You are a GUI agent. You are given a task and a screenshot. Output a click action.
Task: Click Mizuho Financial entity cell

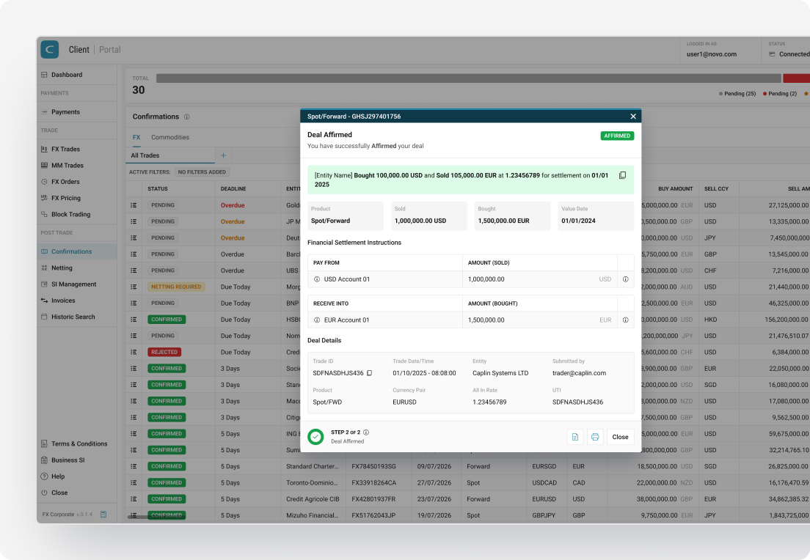[312, 515]
